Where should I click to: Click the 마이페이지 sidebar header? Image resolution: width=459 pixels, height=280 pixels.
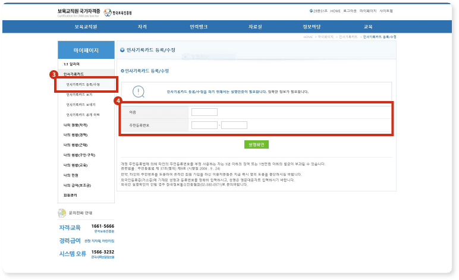tap(86, 50)
